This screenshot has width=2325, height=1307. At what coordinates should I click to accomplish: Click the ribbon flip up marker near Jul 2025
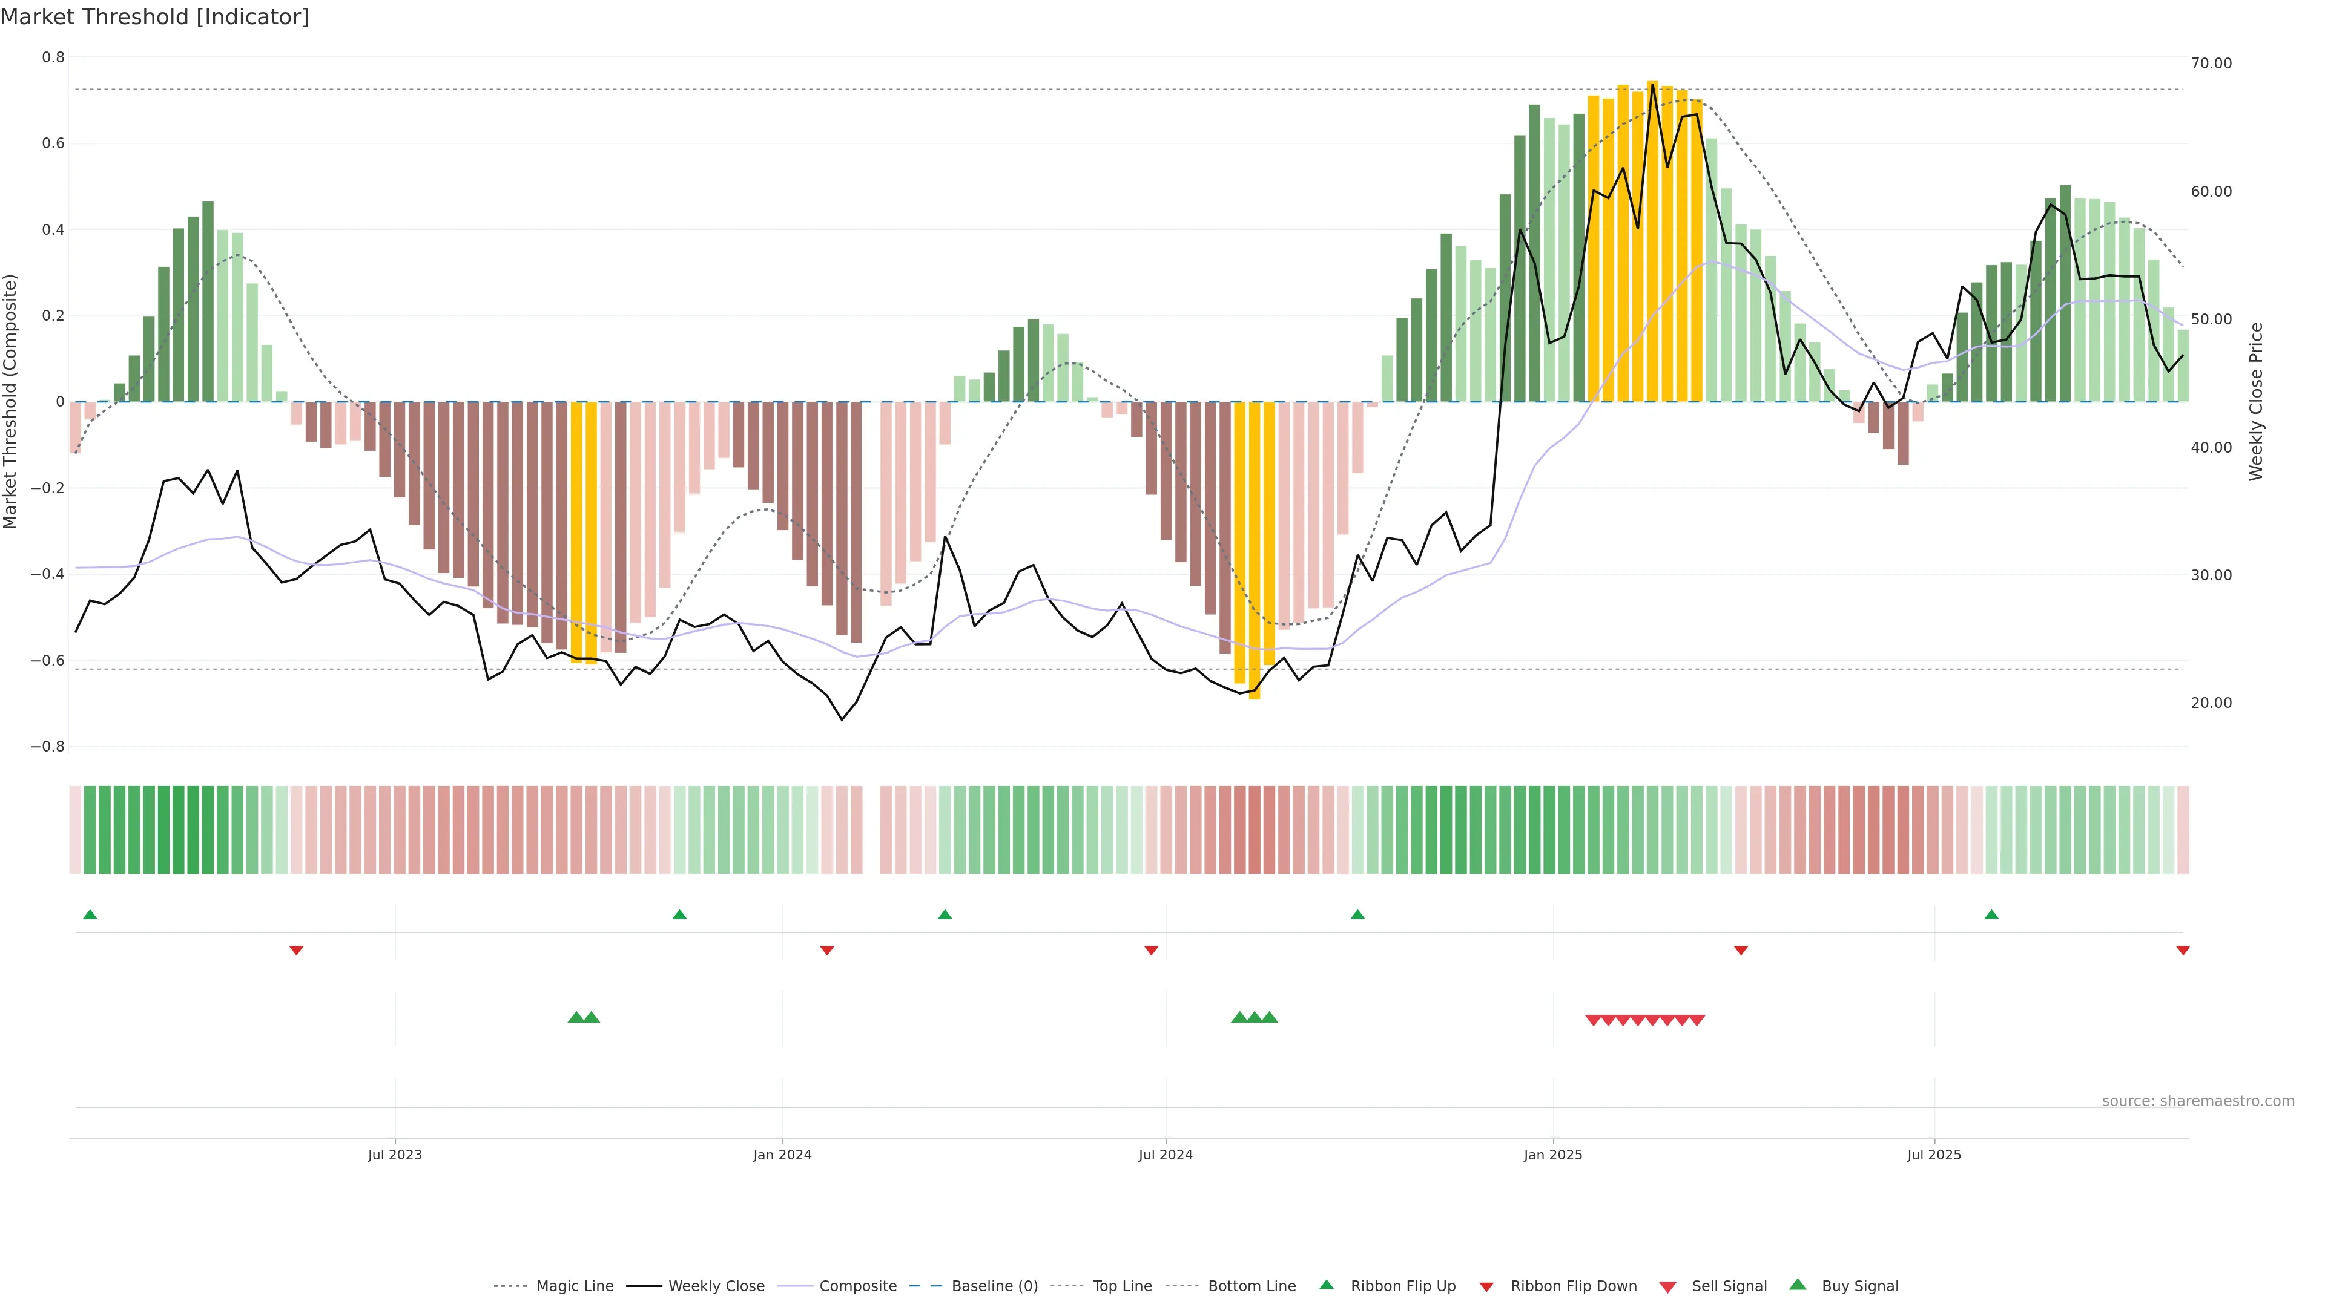tap(1991, 915)
